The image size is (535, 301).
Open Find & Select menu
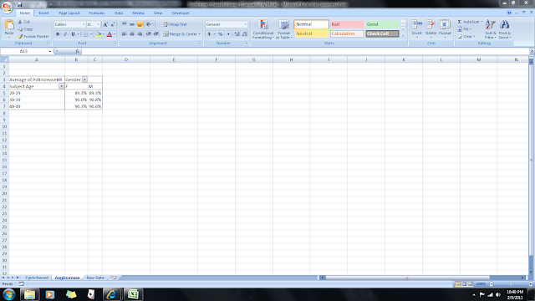pos(505,29)
